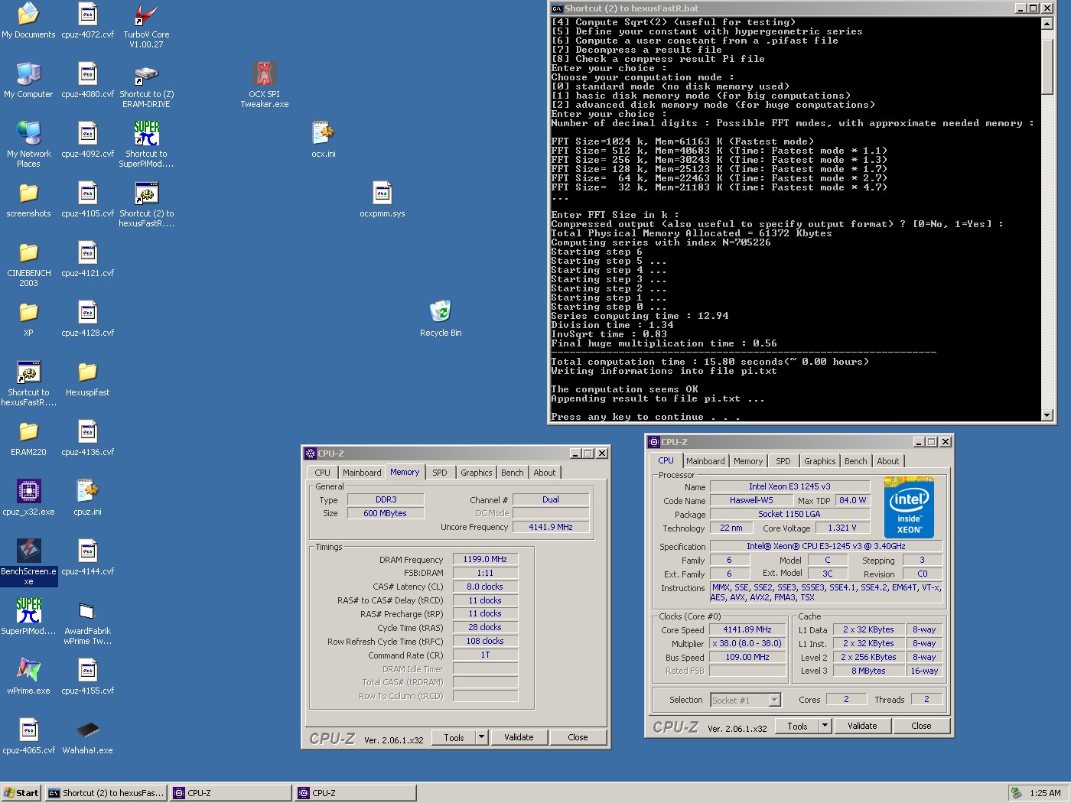Viewport: 1071px width, 803px height.
Task: Open Graphics tab in Memory CPU-Z window
Action: [476, 473]
